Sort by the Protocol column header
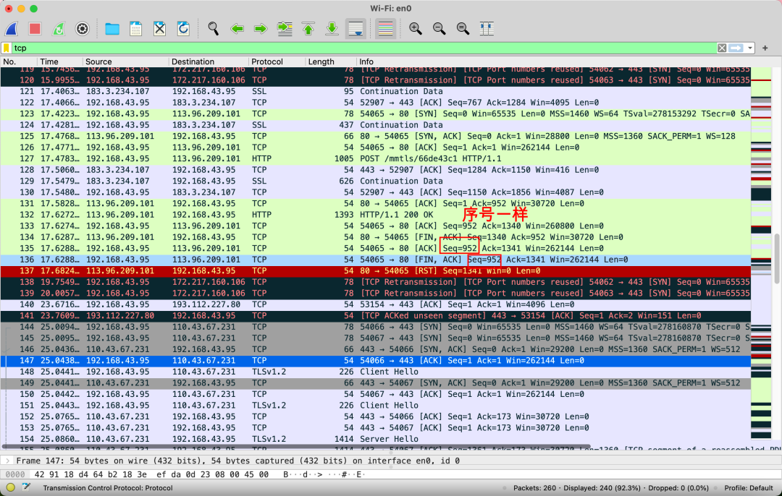 [277, 61]
